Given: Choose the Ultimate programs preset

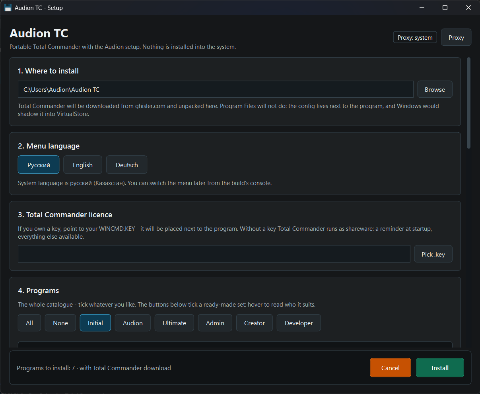Looking at the screenshot, I should click(x=174, y=323).
